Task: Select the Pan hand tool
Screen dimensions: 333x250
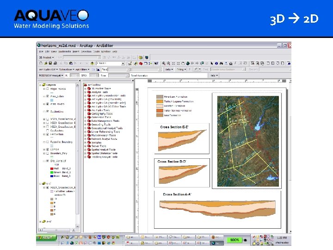Action: 183,63
